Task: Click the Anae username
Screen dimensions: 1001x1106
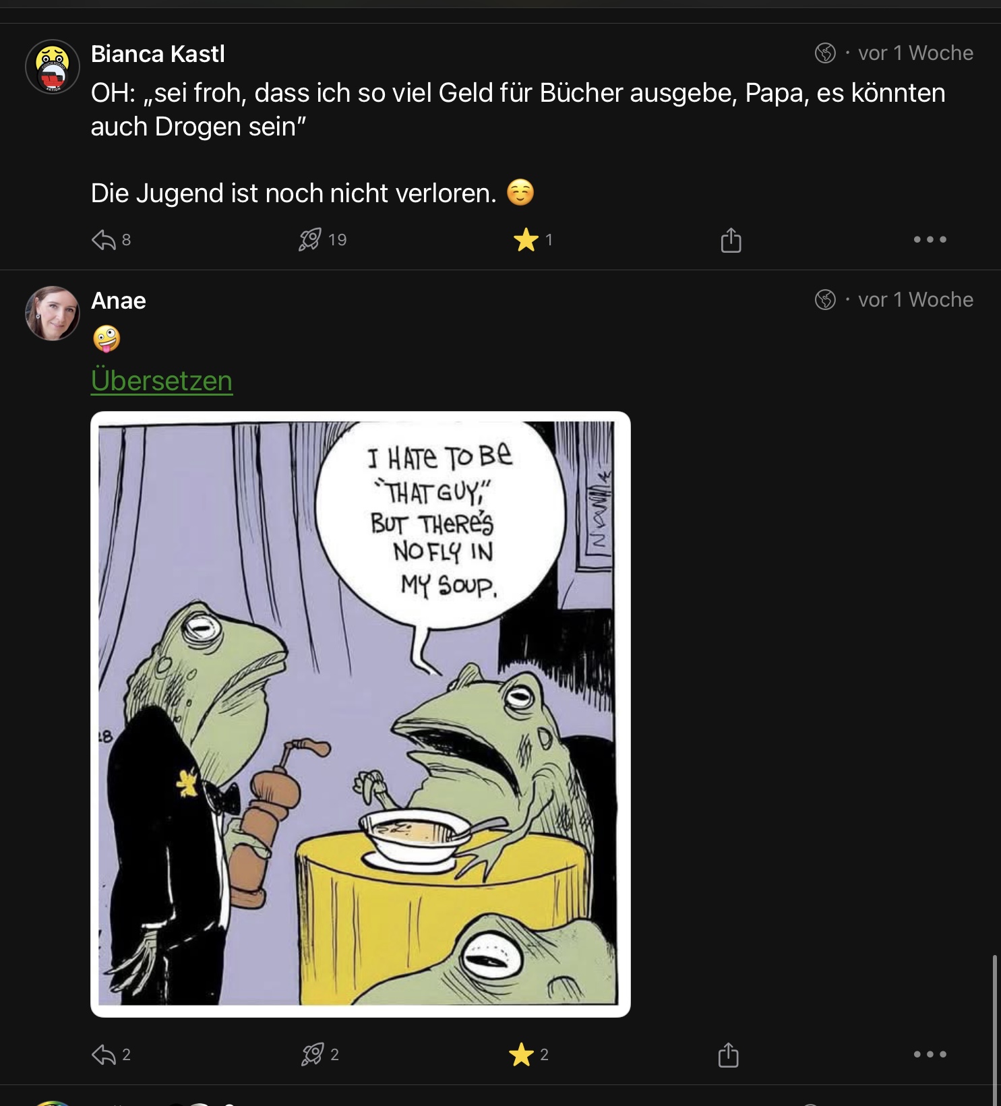Action: coord(119,301)
